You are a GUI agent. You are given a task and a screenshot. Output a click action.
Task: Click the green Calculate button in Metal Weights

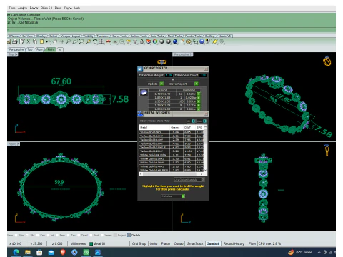pyautogui.click(x=183, y=196)
